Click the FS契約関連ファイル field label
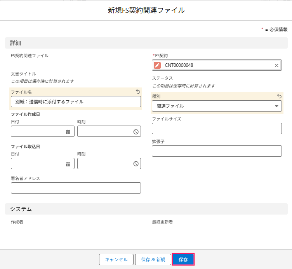 pos(30,56)
